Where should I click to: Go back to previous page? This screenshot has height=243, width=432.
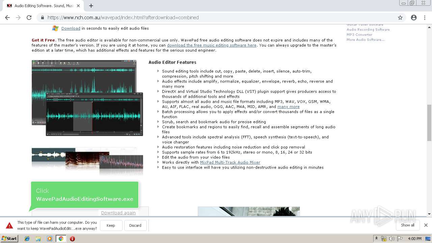(x=7, y=18)
